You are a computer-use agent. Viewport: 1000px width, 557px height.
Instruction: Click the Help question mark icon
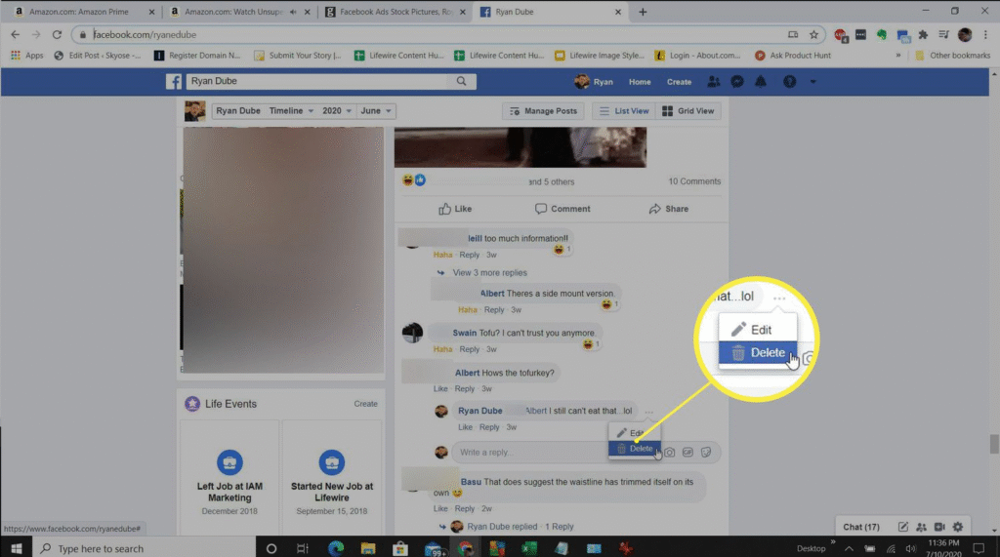click(790, 82)
